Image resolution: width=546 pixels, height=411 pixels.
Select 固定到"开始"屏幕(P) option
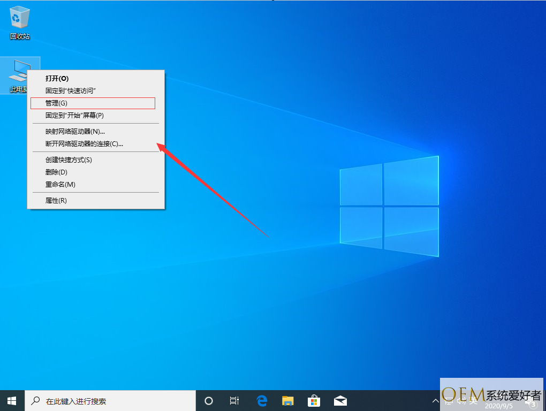74,115
